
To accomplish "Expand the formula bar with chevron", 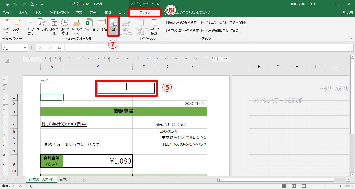I will pyautogui.click(x=352, y=48).
